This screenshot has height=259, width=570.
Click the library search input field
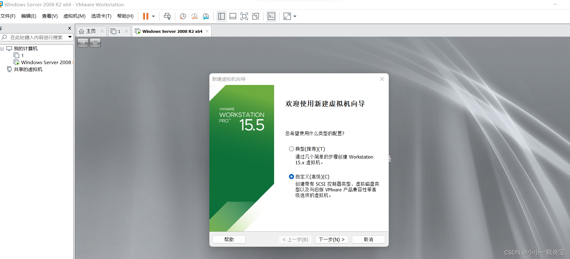pyautogui.click(x=37, y=37)
